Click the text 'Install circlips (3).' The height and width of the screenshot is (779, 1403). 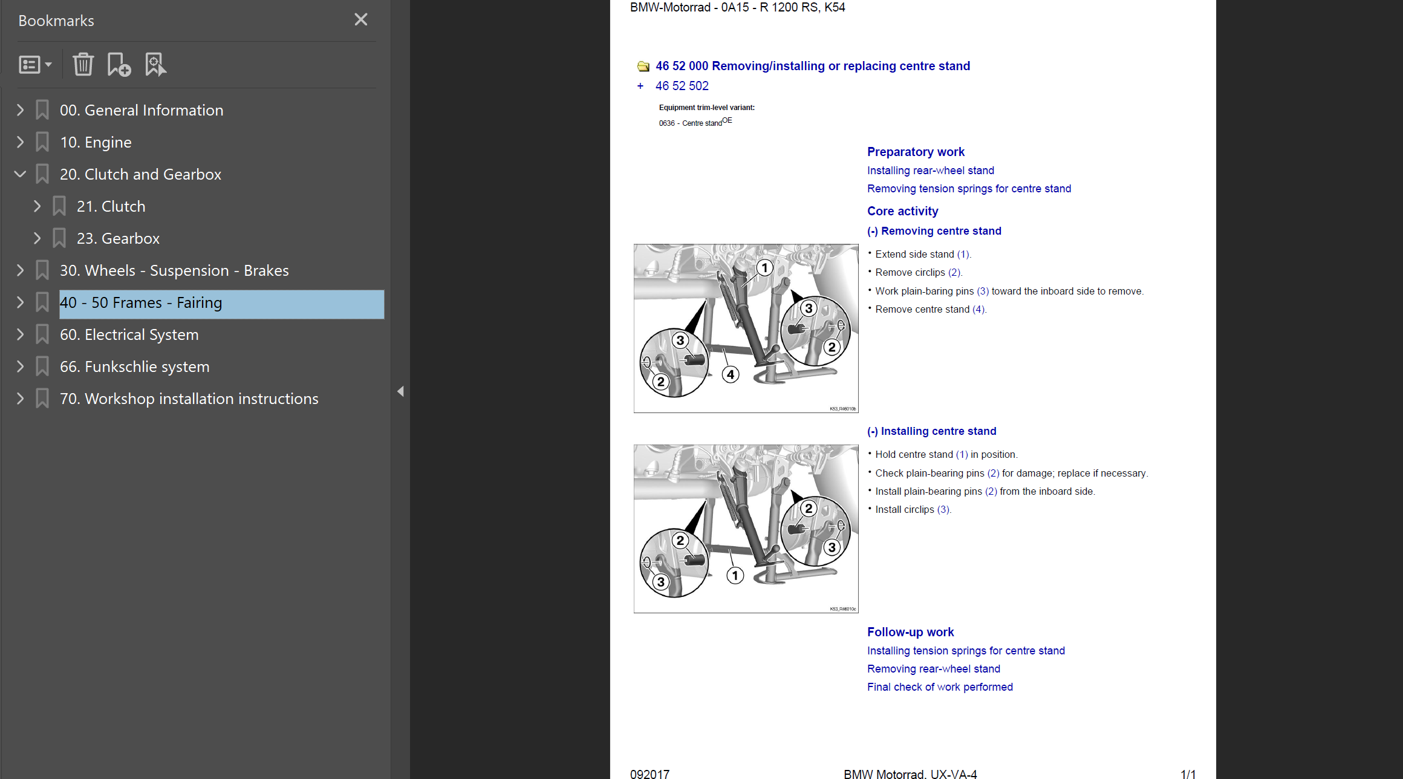coord(913,510)
